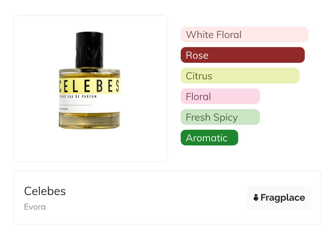Click the Fresh Spicy label text
The height and width of the screenshot is (238, 335).
[212, 118]
